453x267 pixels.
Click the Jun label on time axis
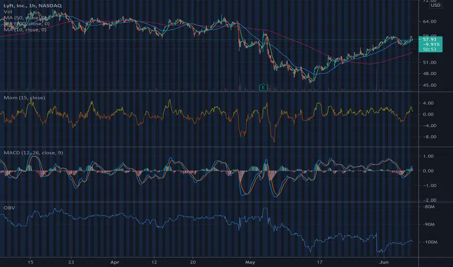(x=384, y=262)
